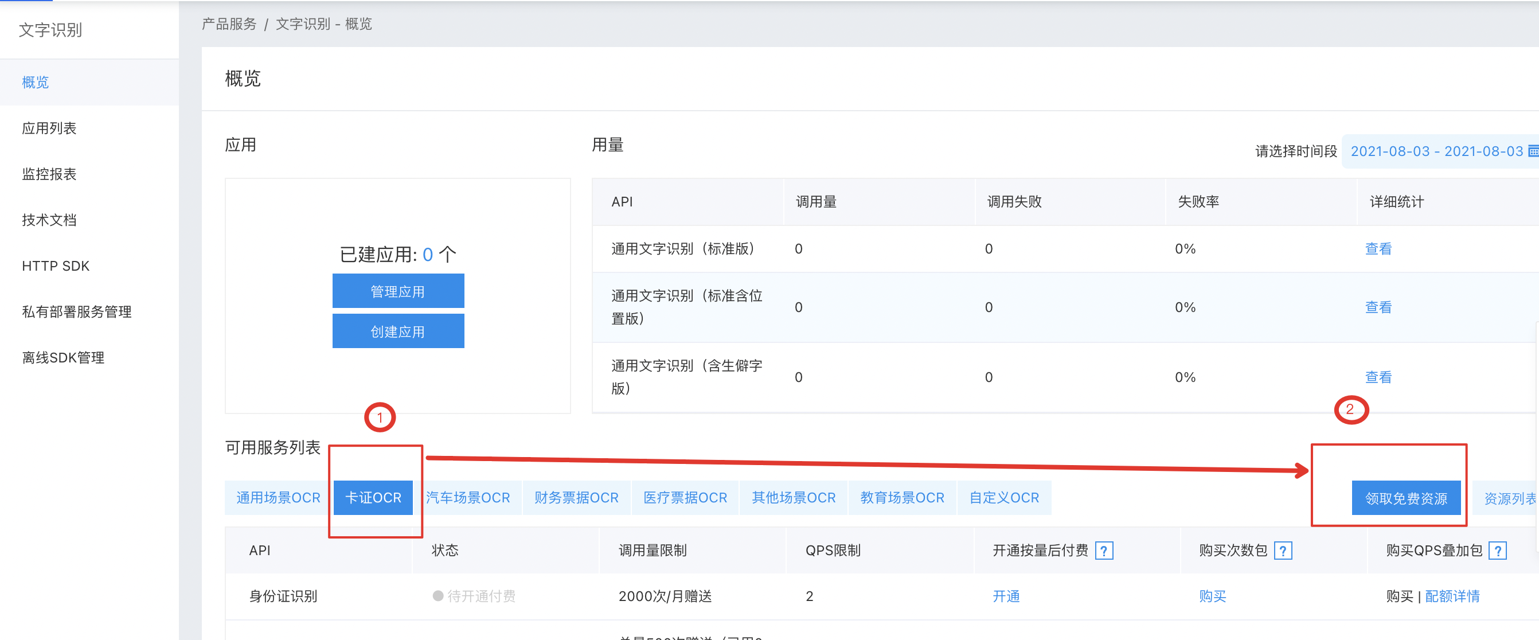Switch to 教育场景OCR tab

902,498
